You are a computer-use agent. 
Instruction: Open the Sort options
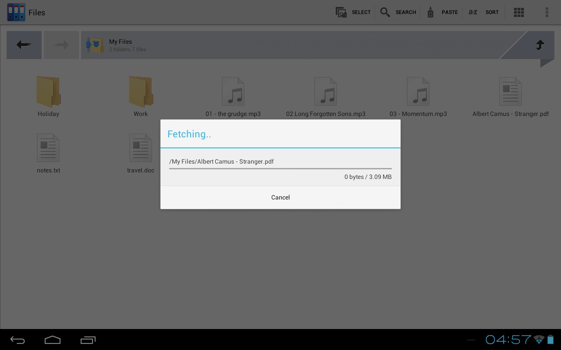pyautogui.click(x=483, y=12)
